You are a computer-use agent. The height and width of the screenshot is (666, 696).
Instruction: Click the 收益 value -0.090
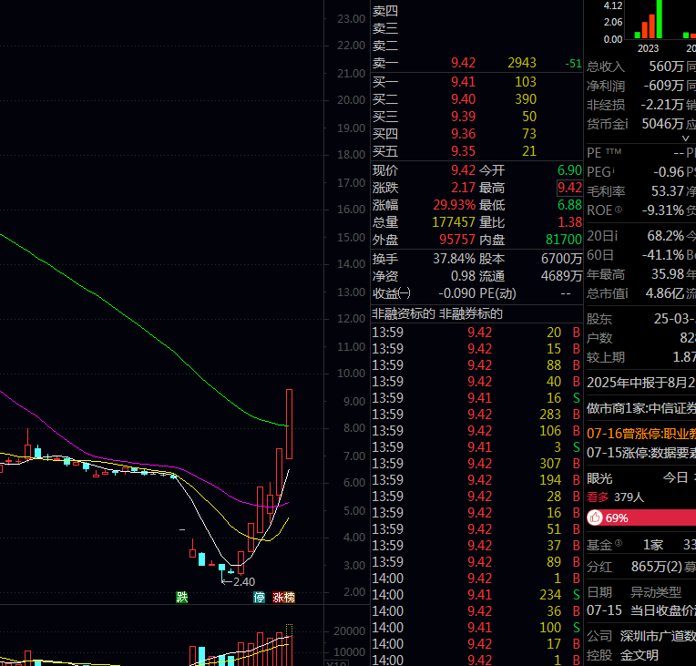point(456,293)
